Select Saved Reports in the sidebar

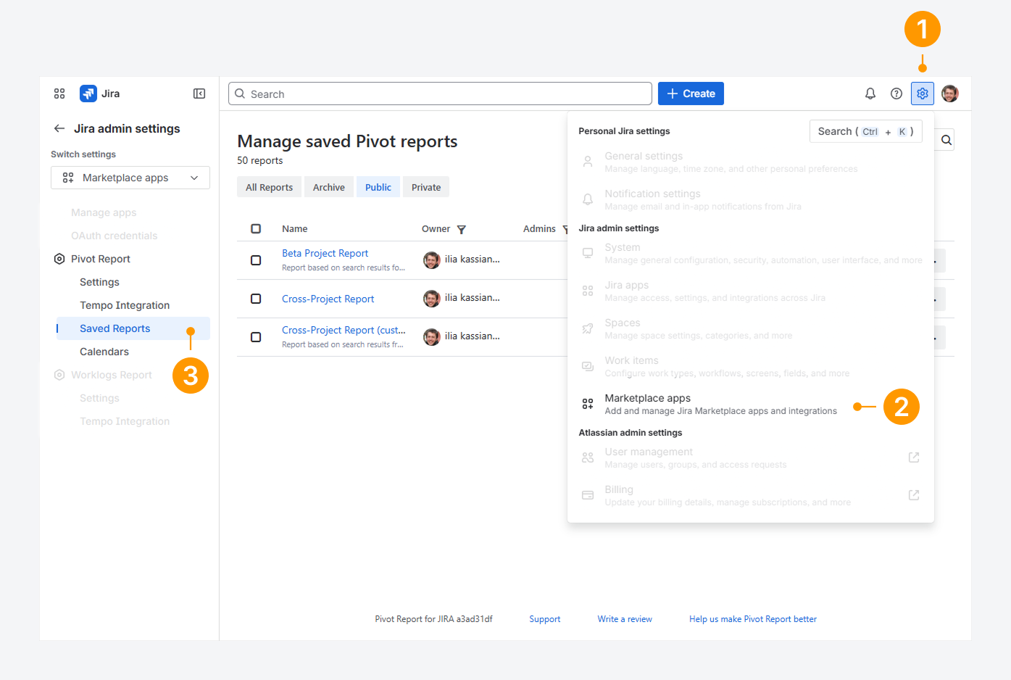pos(133,328)
